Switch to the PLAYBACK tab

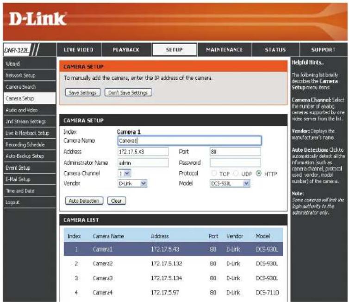[x=126, y=50]
